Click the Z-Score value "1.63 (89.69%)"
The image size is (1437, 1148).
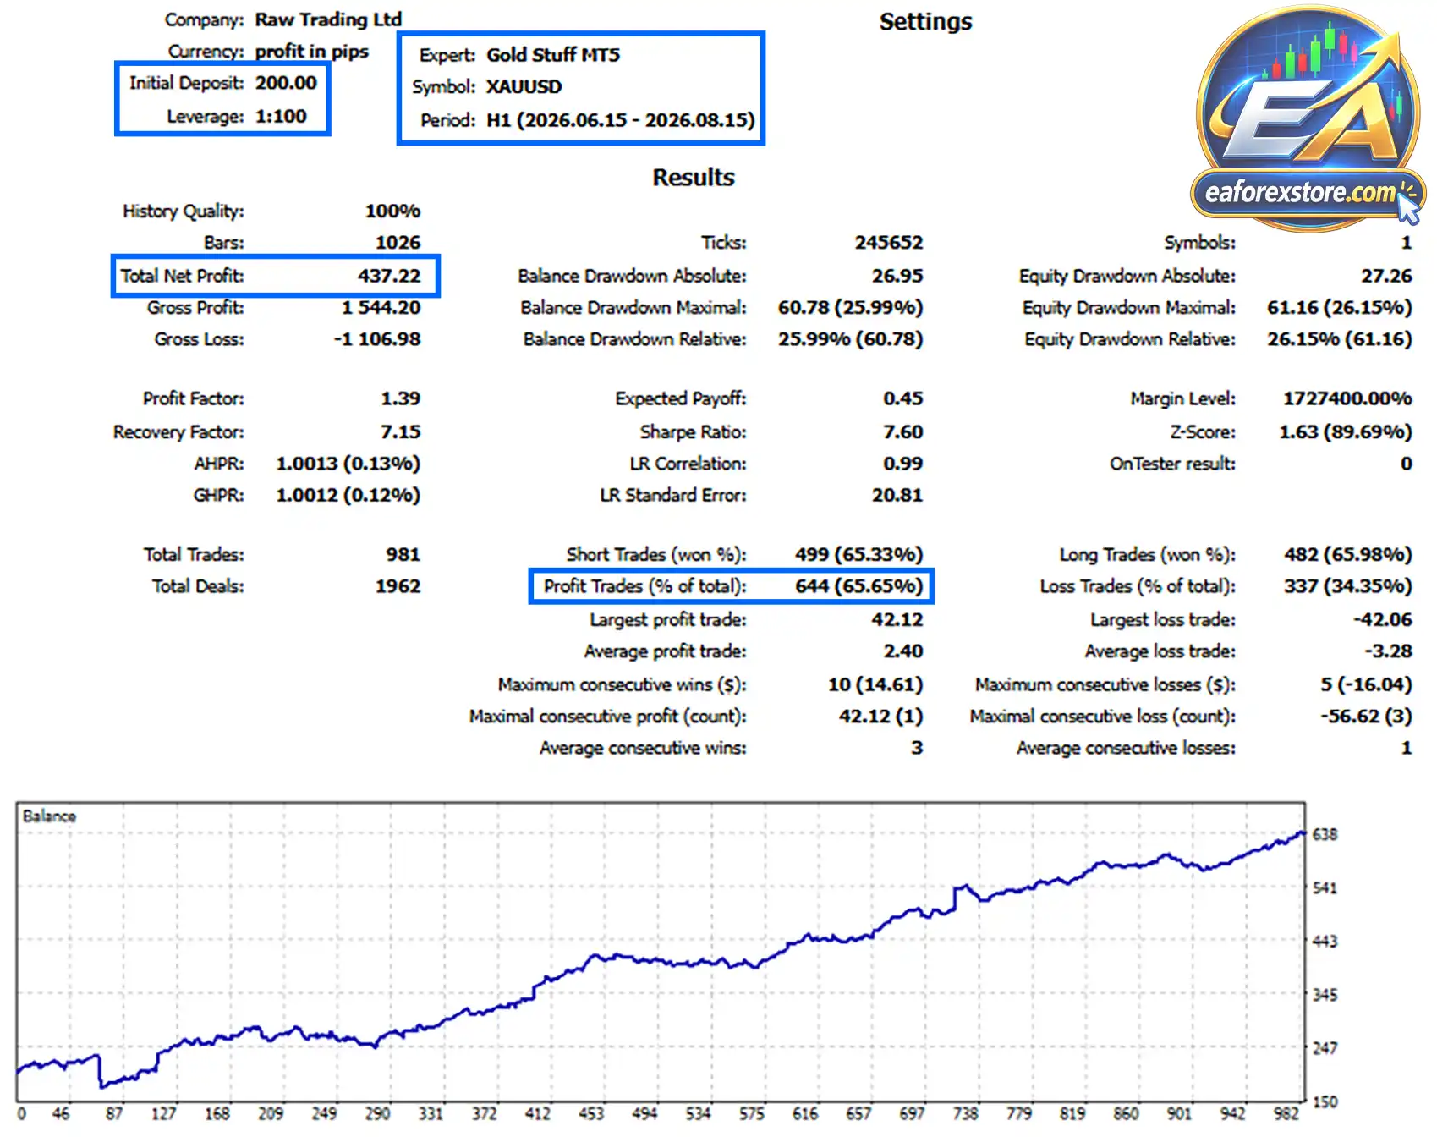pyautogui.click(x=1345, y=432)
